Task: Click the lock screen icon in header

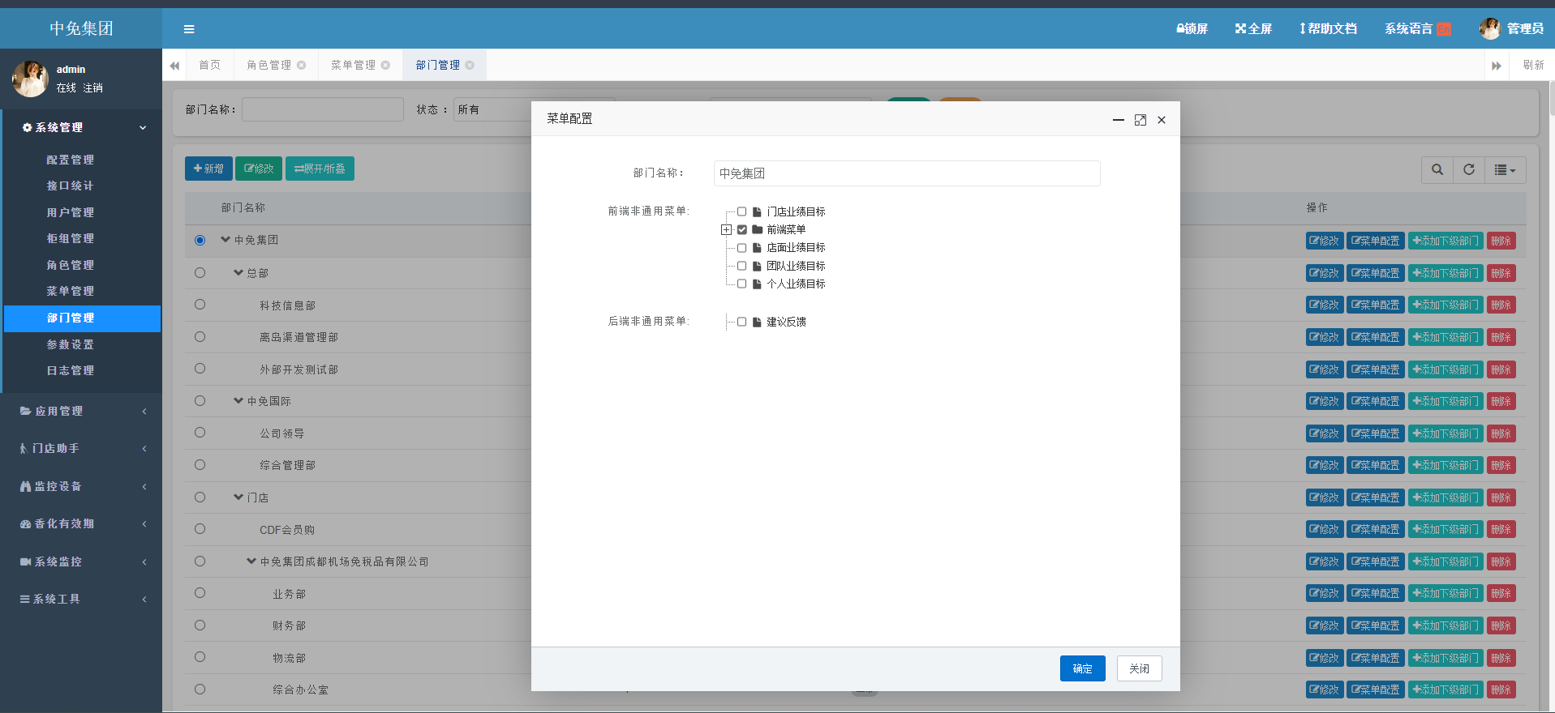Action: (x=1181, y=29)
